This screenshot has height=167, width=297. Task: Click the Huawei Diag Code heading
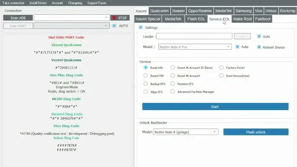(x=67, y=114)
